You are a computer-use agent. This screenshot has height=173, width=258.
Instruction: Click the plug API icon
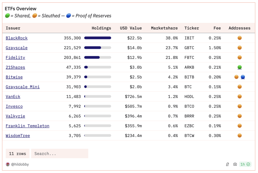point(228,164)
